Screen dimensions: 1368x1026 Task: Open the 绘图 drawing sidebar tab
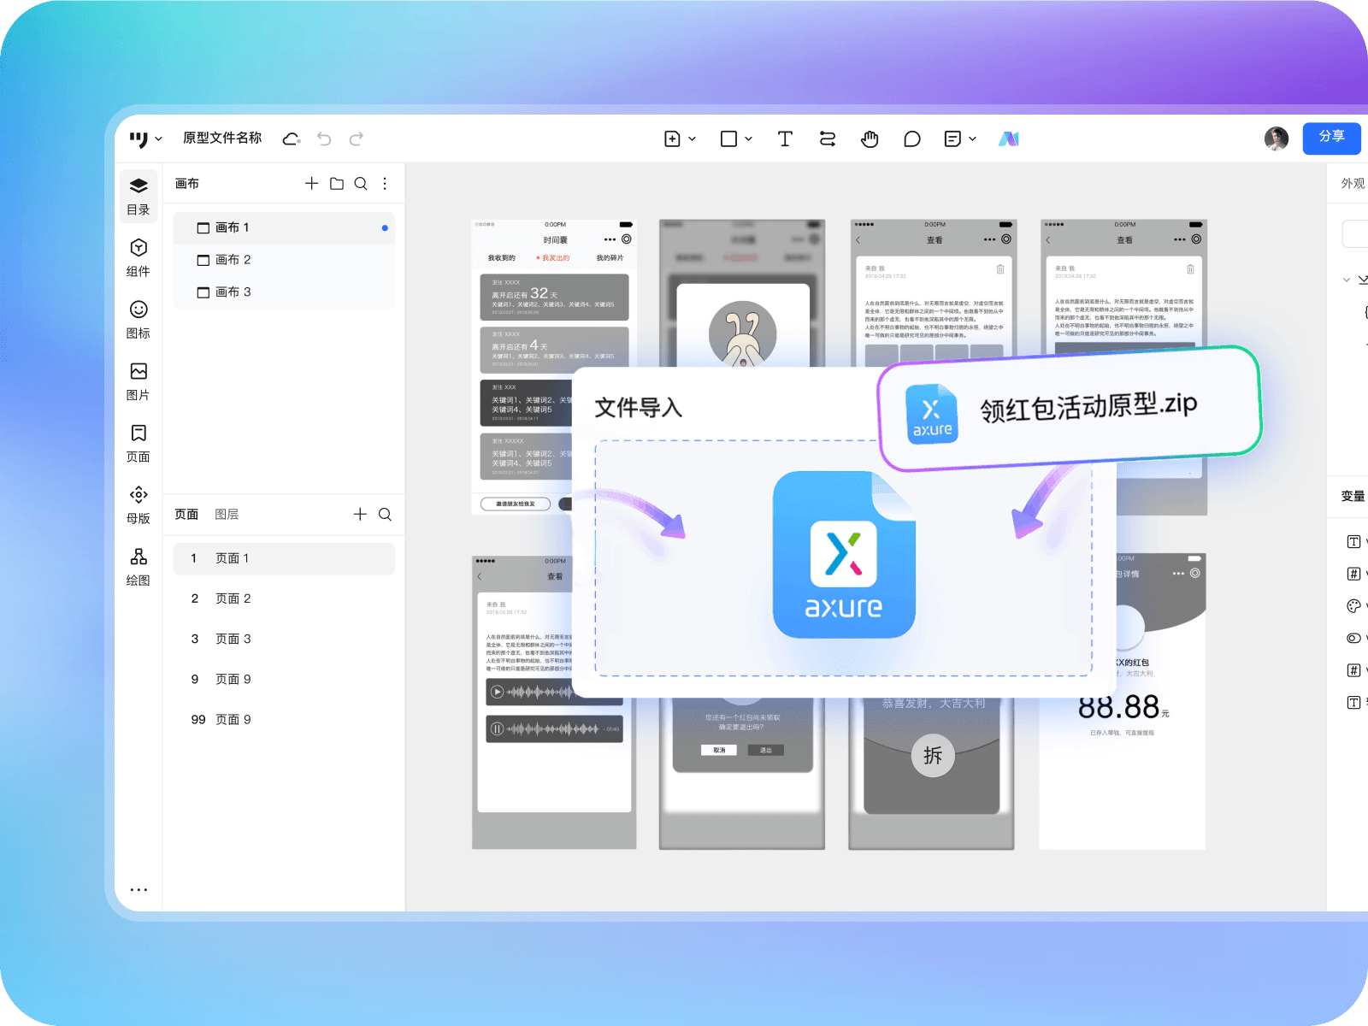pyautogui.click(x=139, y=567)
